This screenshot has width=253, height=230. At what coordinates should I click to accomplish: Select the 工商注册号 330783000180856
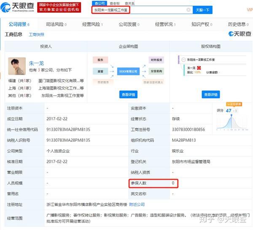188,129
